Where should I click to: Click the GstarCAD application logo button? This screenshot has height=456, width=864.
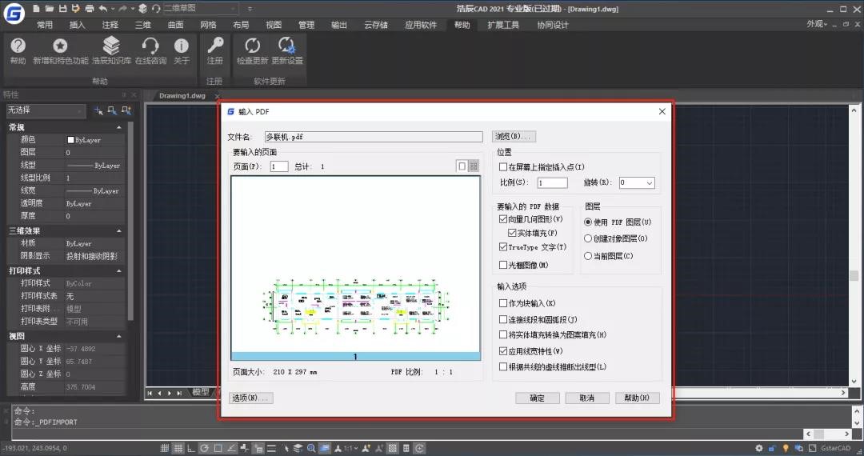[x=14, y=13]
